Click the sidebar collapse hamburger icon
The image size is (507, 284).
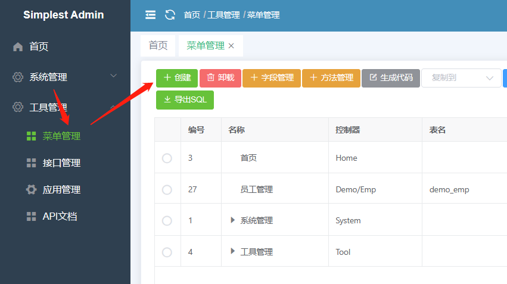click(x=151, y=15)
